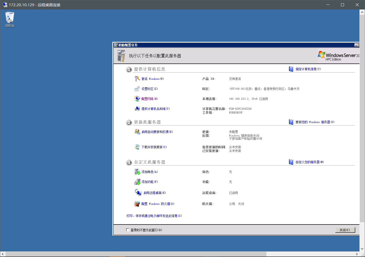Click the 设置时区 clock icon

[x=137, y=88]
